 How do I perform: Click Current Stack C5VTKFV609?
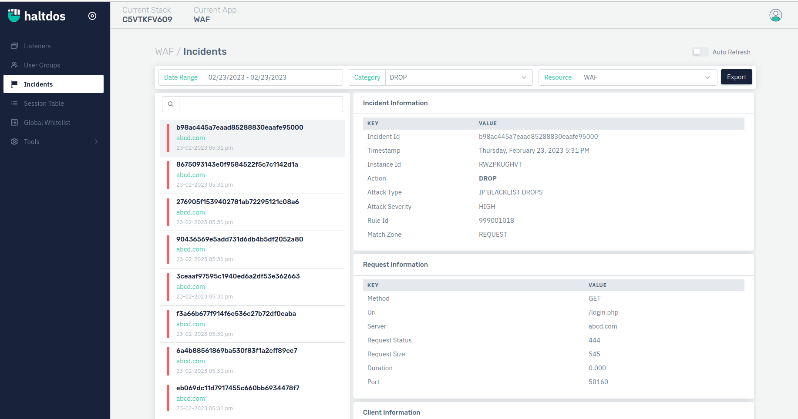tap(147, 15)
